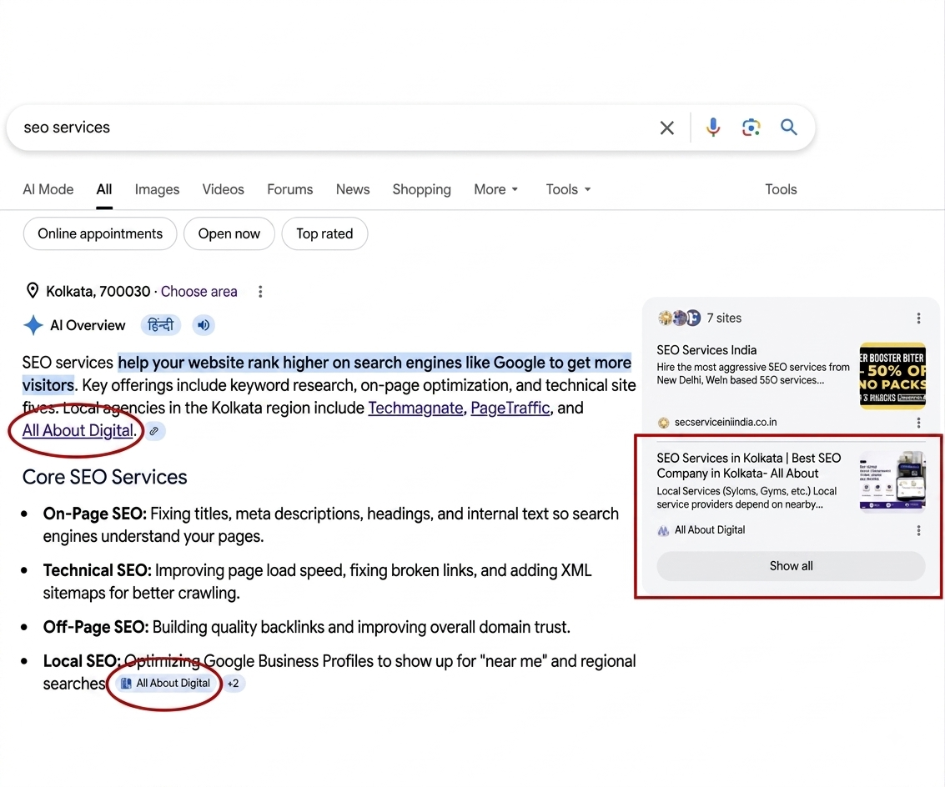The width and height of the screenshot is (945, 787).
Task: Apply the Online appointments filter chip
Action: [100, 233]
